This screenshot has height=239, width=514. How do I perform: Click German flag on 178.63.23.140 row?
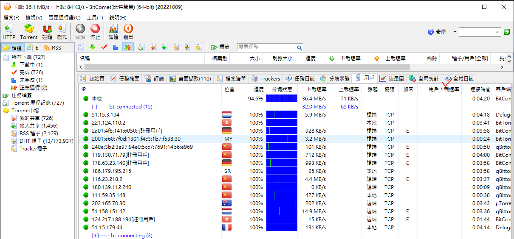click(226, 163)
